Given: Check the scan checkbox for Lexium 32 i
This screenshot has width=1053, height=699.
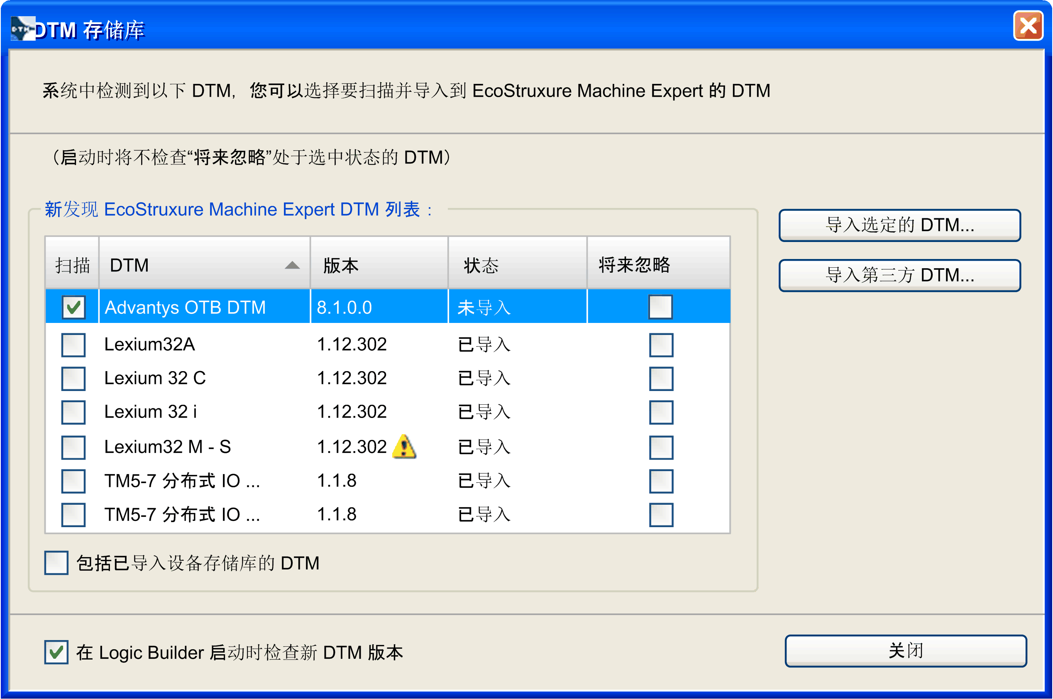Looking at the screenshot, I should [73, 412].
